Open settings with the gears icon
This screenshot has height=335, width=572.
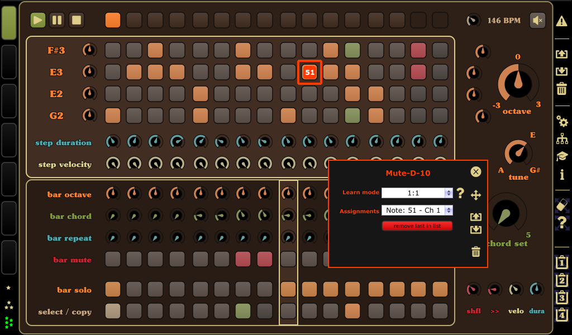coord(562,121)
